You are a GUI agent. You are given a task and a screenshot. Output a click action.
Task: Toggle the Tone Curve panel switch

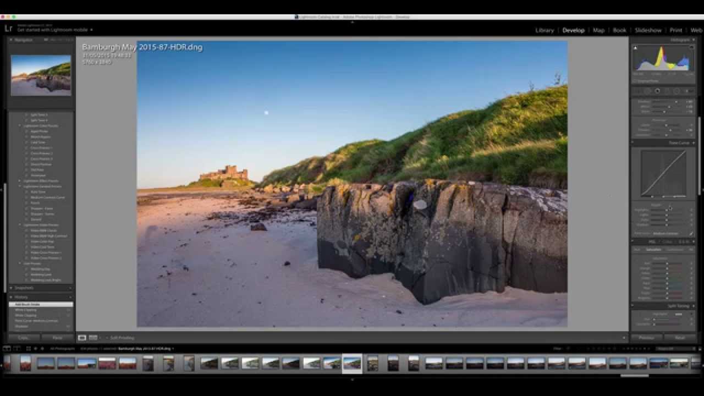(632, 142)
